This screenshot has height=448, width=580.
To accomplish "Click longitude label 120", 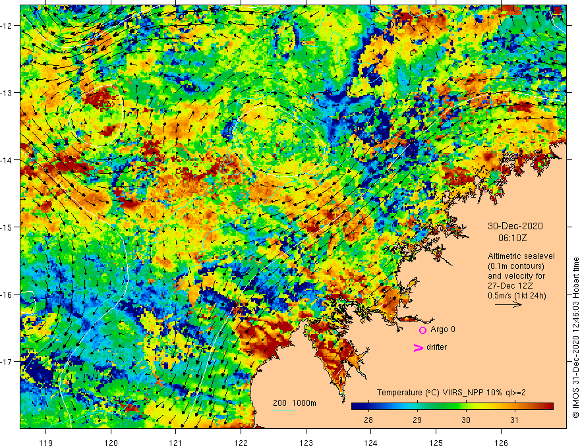I will (x=111, y=443).
